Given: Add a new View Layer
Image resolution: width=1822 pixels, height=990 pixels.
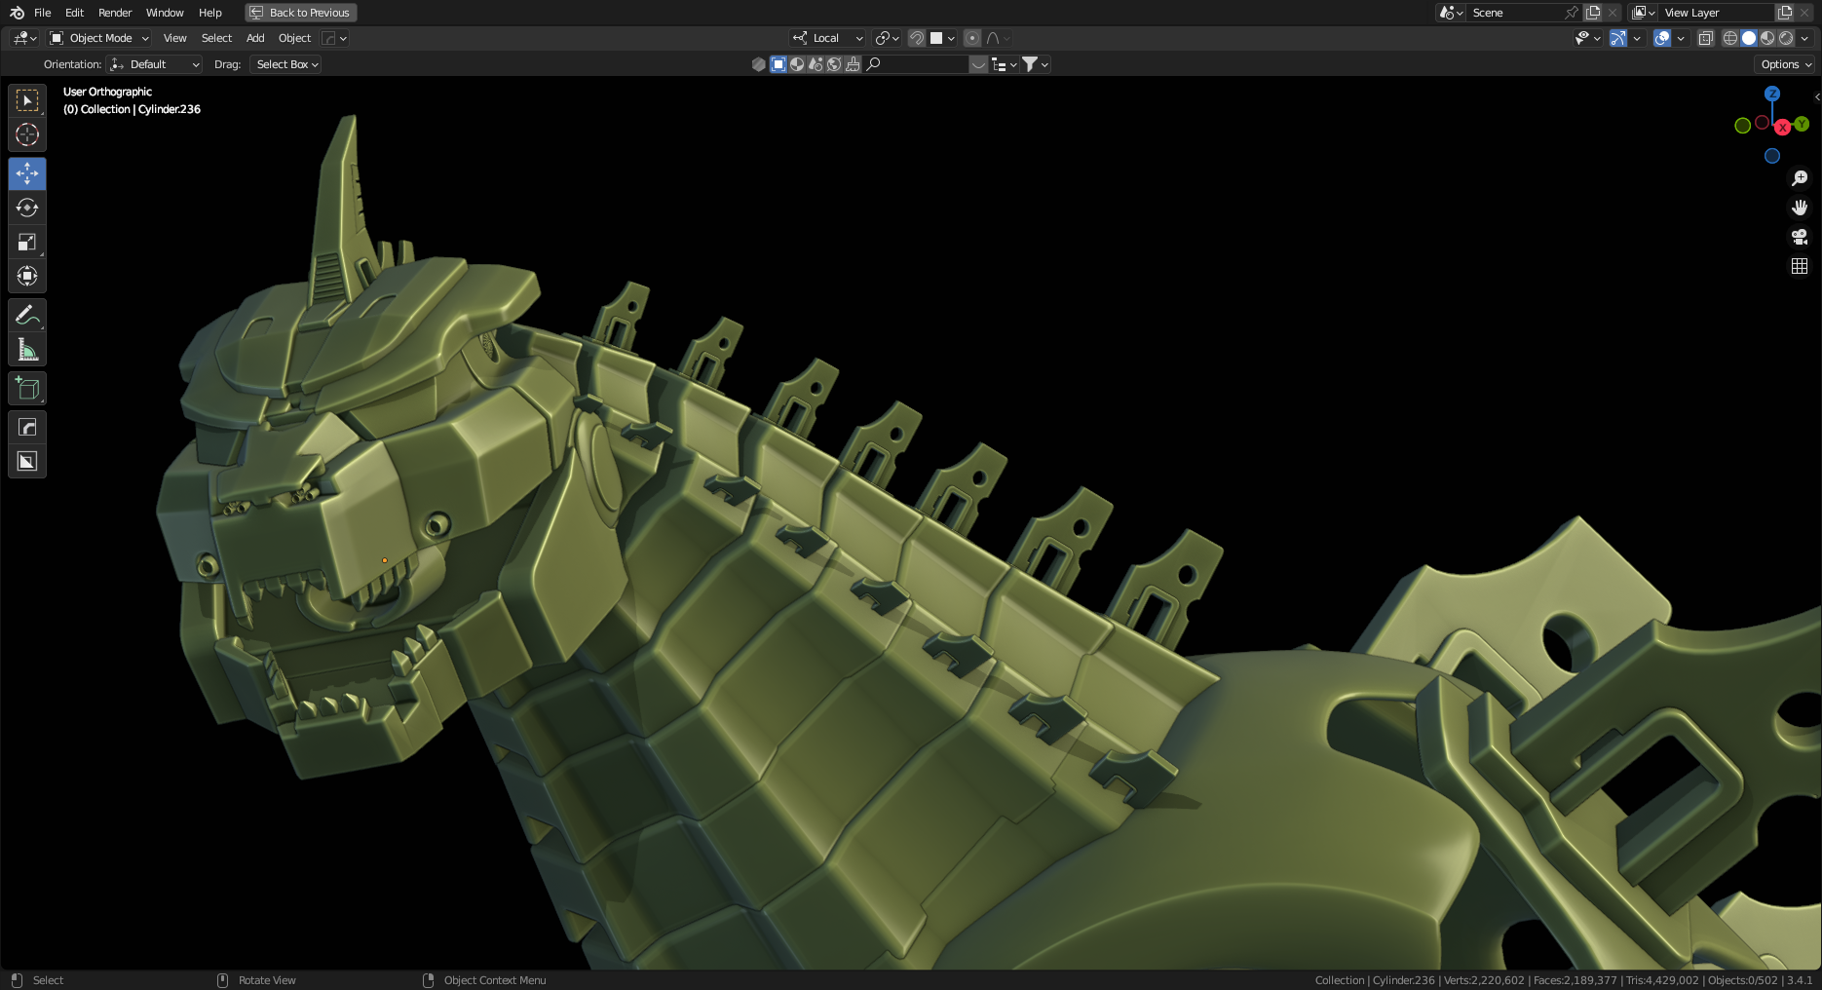Looking at the screenshot, I should 1785,13.
